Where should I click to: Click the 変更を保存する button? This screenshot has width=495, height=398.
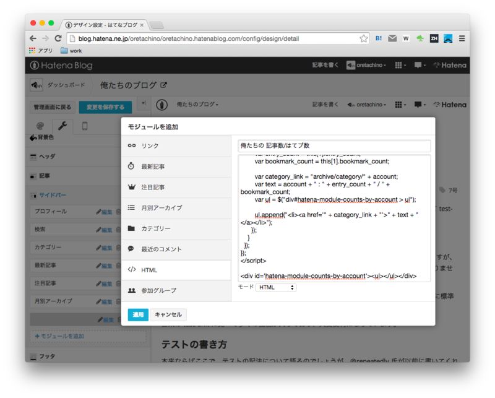pos(105,107)
